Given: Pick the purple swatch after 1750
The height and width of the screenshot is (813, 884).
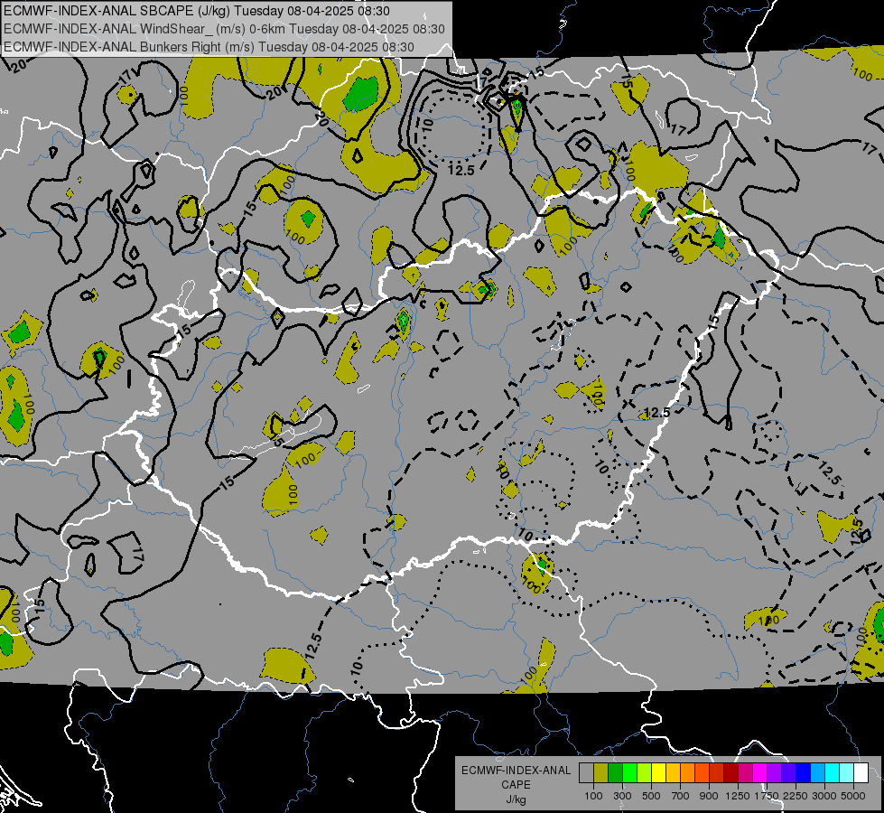Looking at the screenshot, I should (x=775, y=772).
